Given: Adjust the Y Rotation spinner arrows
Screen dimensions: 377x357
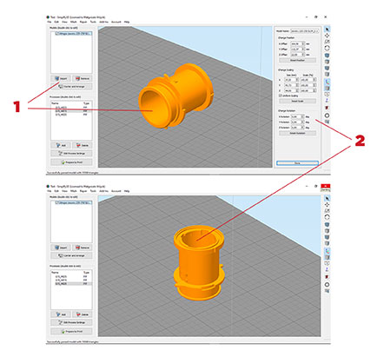Looking at the screenshot, I should [303, 122].
